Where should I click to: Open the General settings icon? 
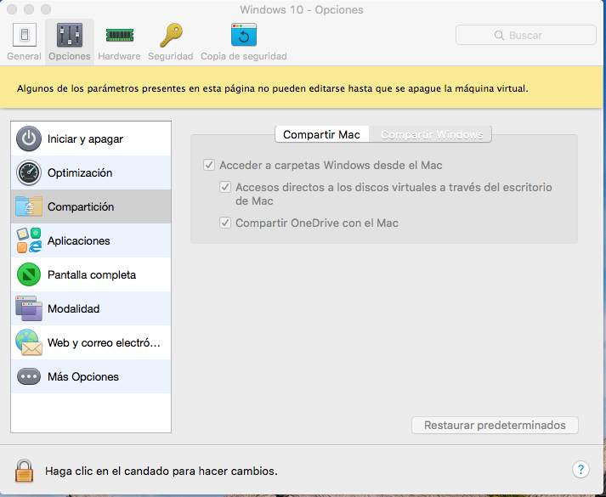click(x=25, y=35)
